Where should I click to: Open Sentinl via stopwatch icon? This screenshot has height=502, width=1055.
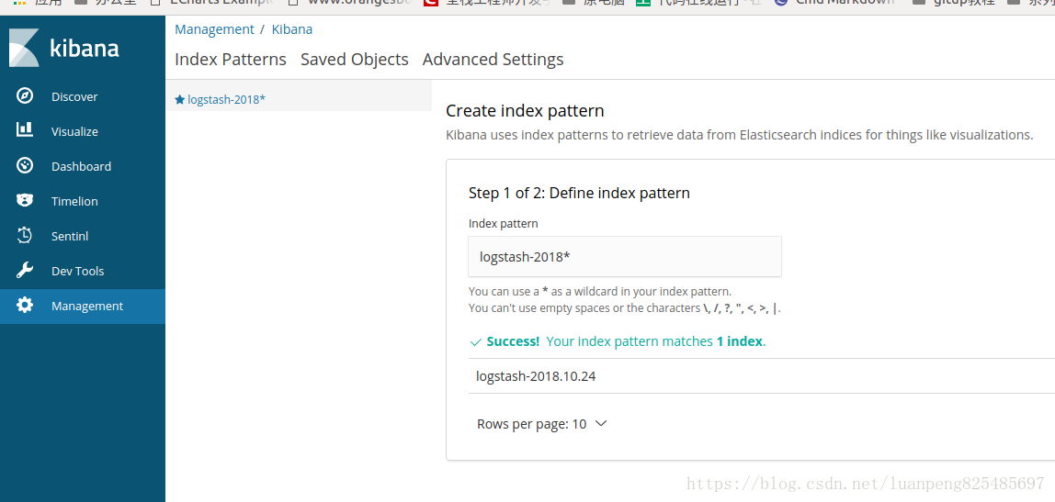pos(25,235)
